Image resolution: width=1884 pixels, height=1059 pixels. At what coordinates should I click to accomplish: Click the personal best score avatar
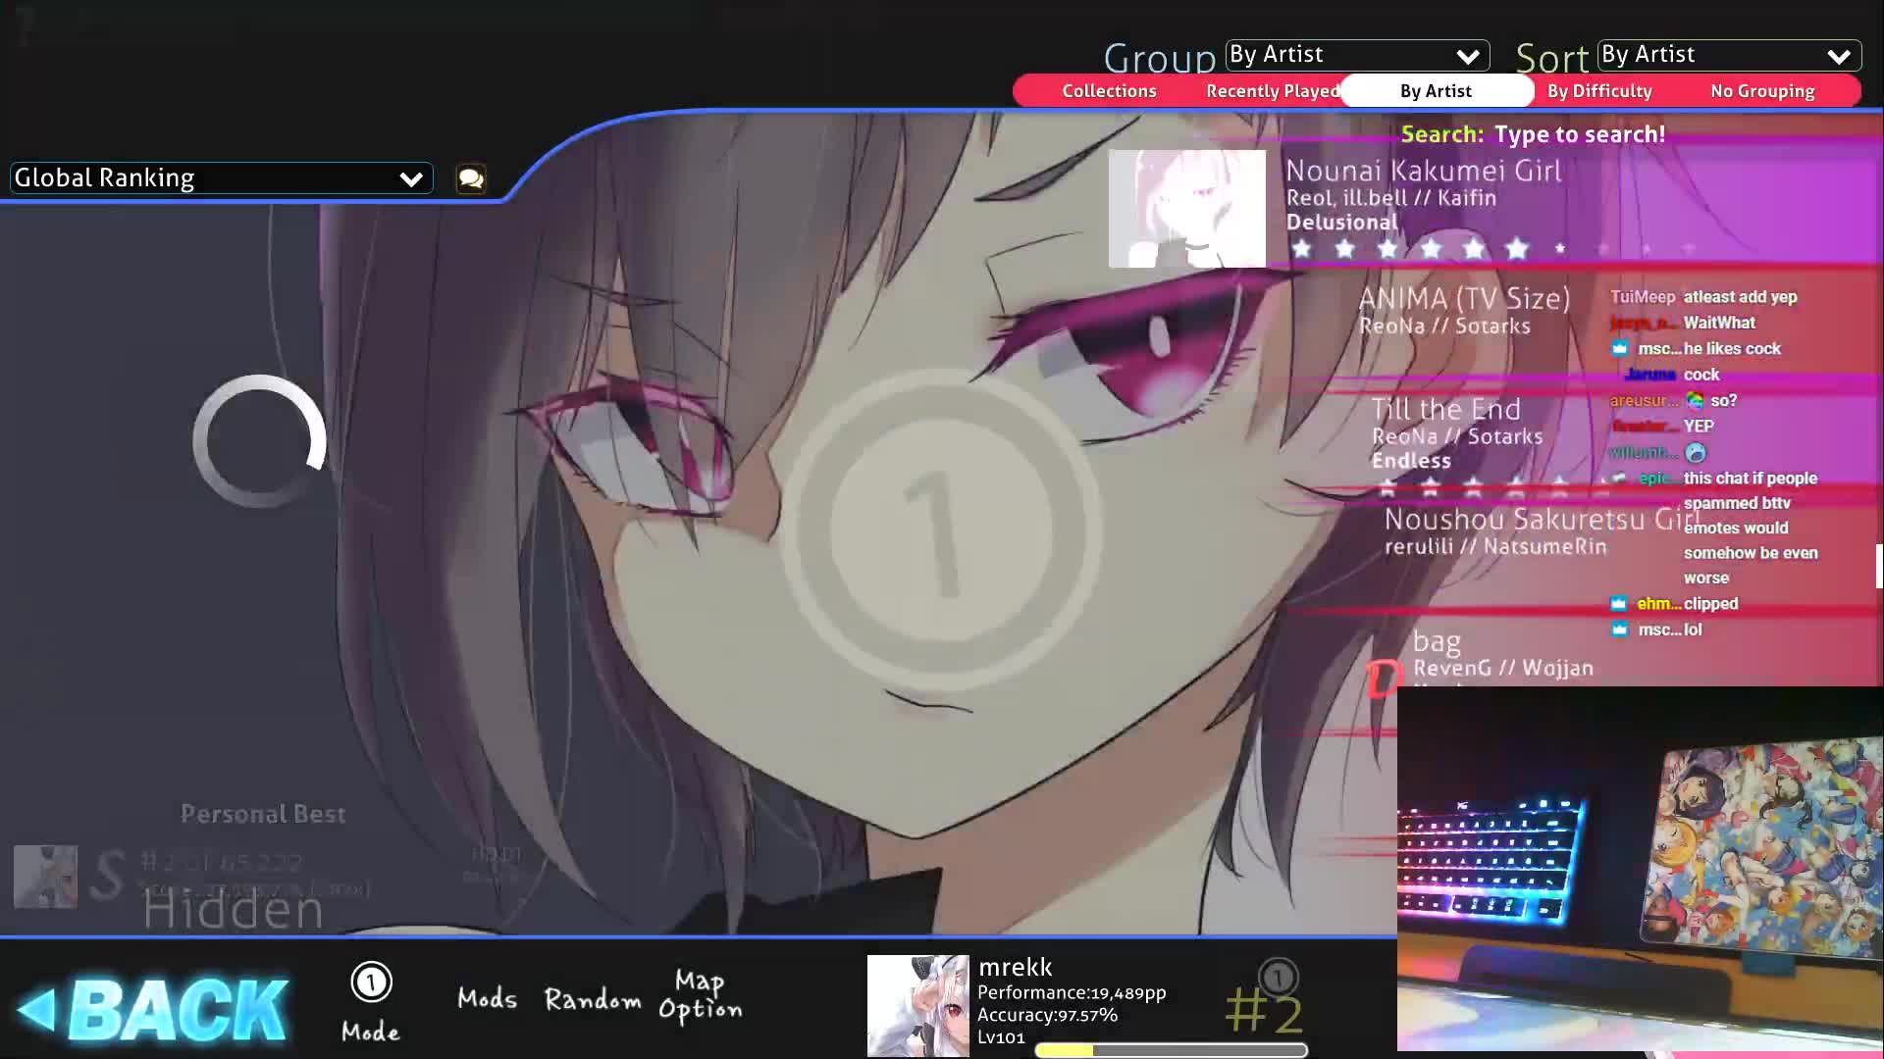45,876
